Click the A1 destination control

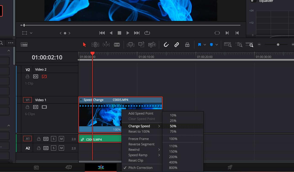(x=27, y=139)
